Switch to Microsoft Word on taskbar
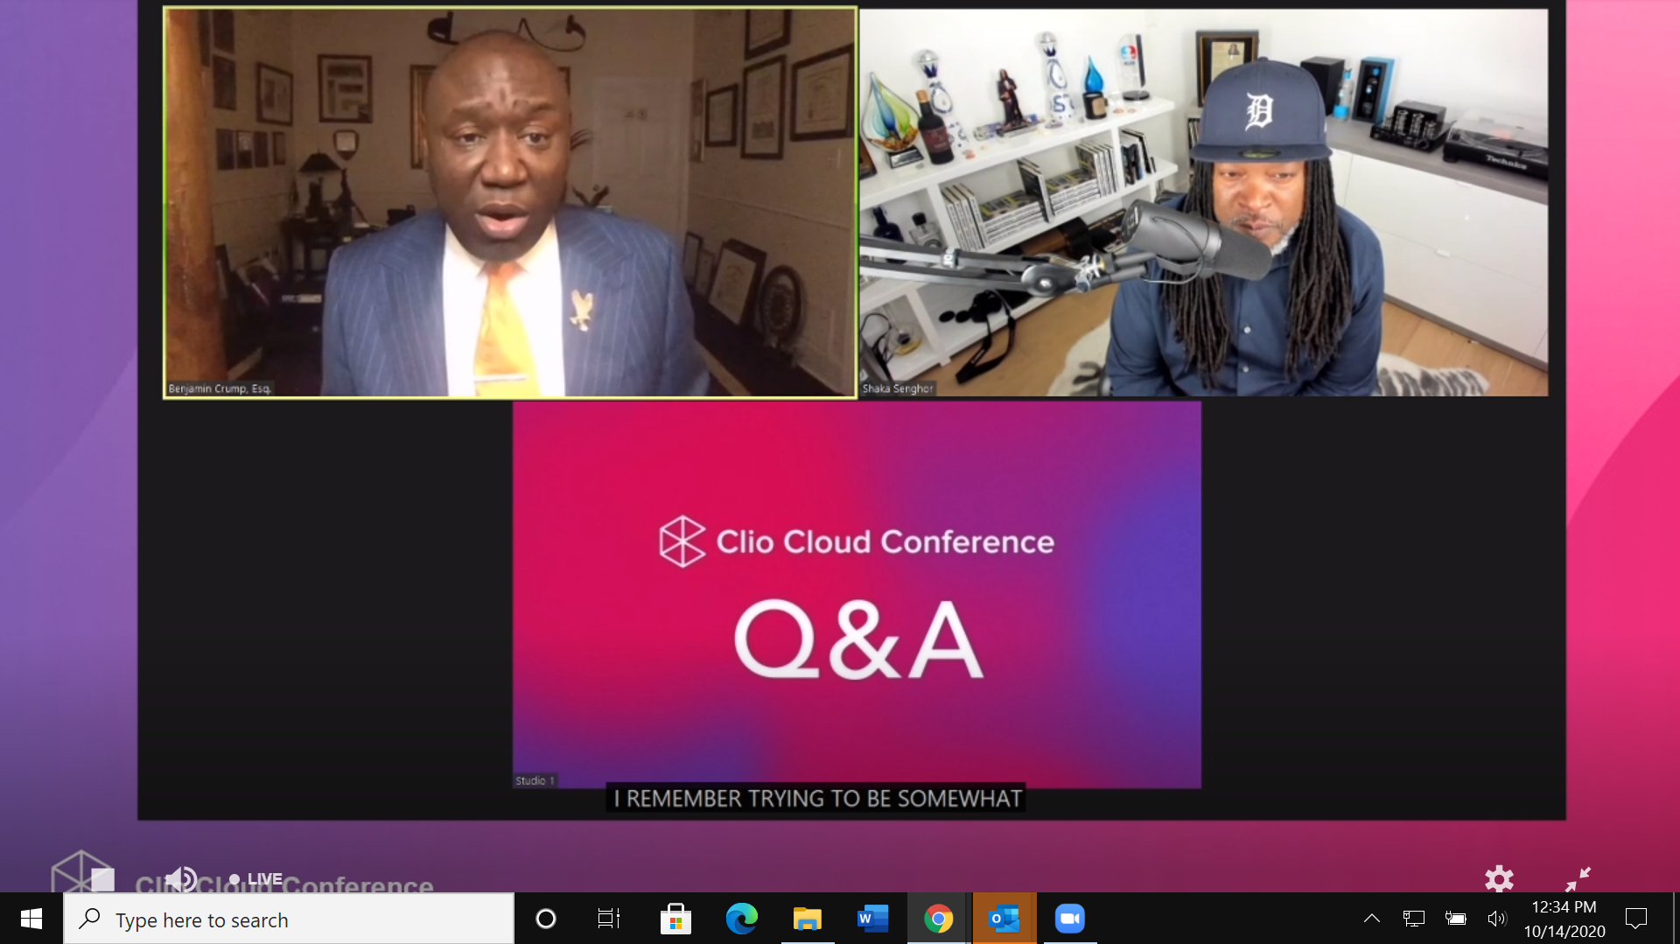 point(872,919)
